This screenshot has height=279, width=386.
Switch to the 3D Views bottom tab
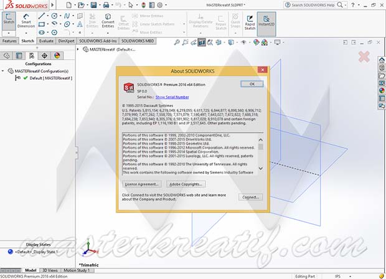point(50,270)
